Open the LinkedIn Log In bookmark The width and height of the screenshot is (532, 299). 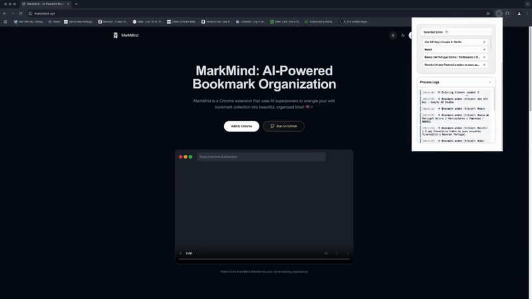(x=251, y=22)
